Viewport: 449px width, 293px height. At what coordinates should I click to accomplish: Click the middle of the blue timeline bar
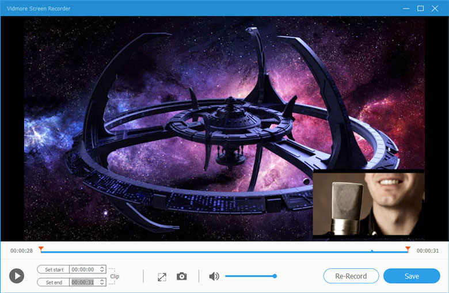(224, 252)
